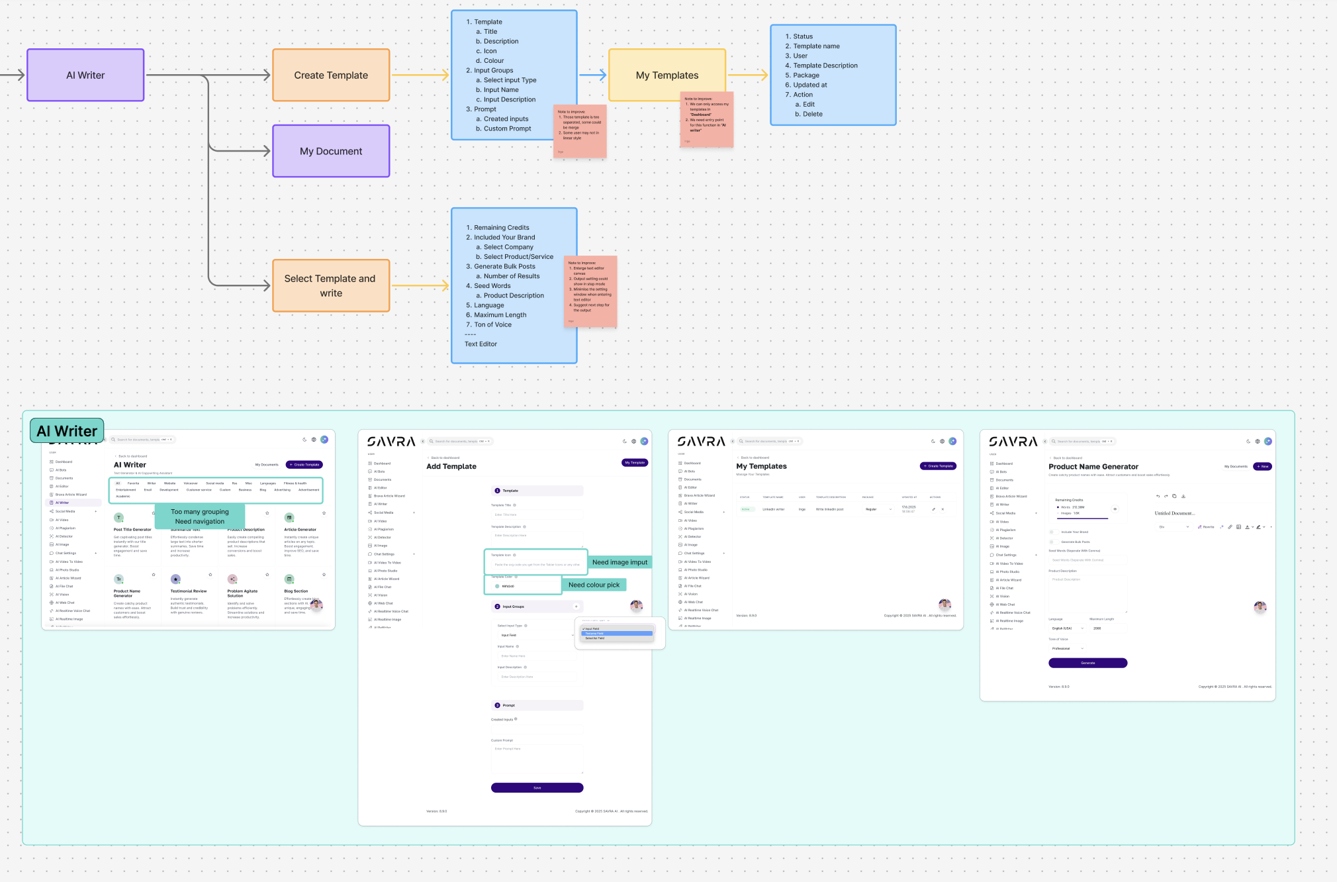
Task: Toggle dark mode in My Templates mockup
Action: (x=933, y=441)
